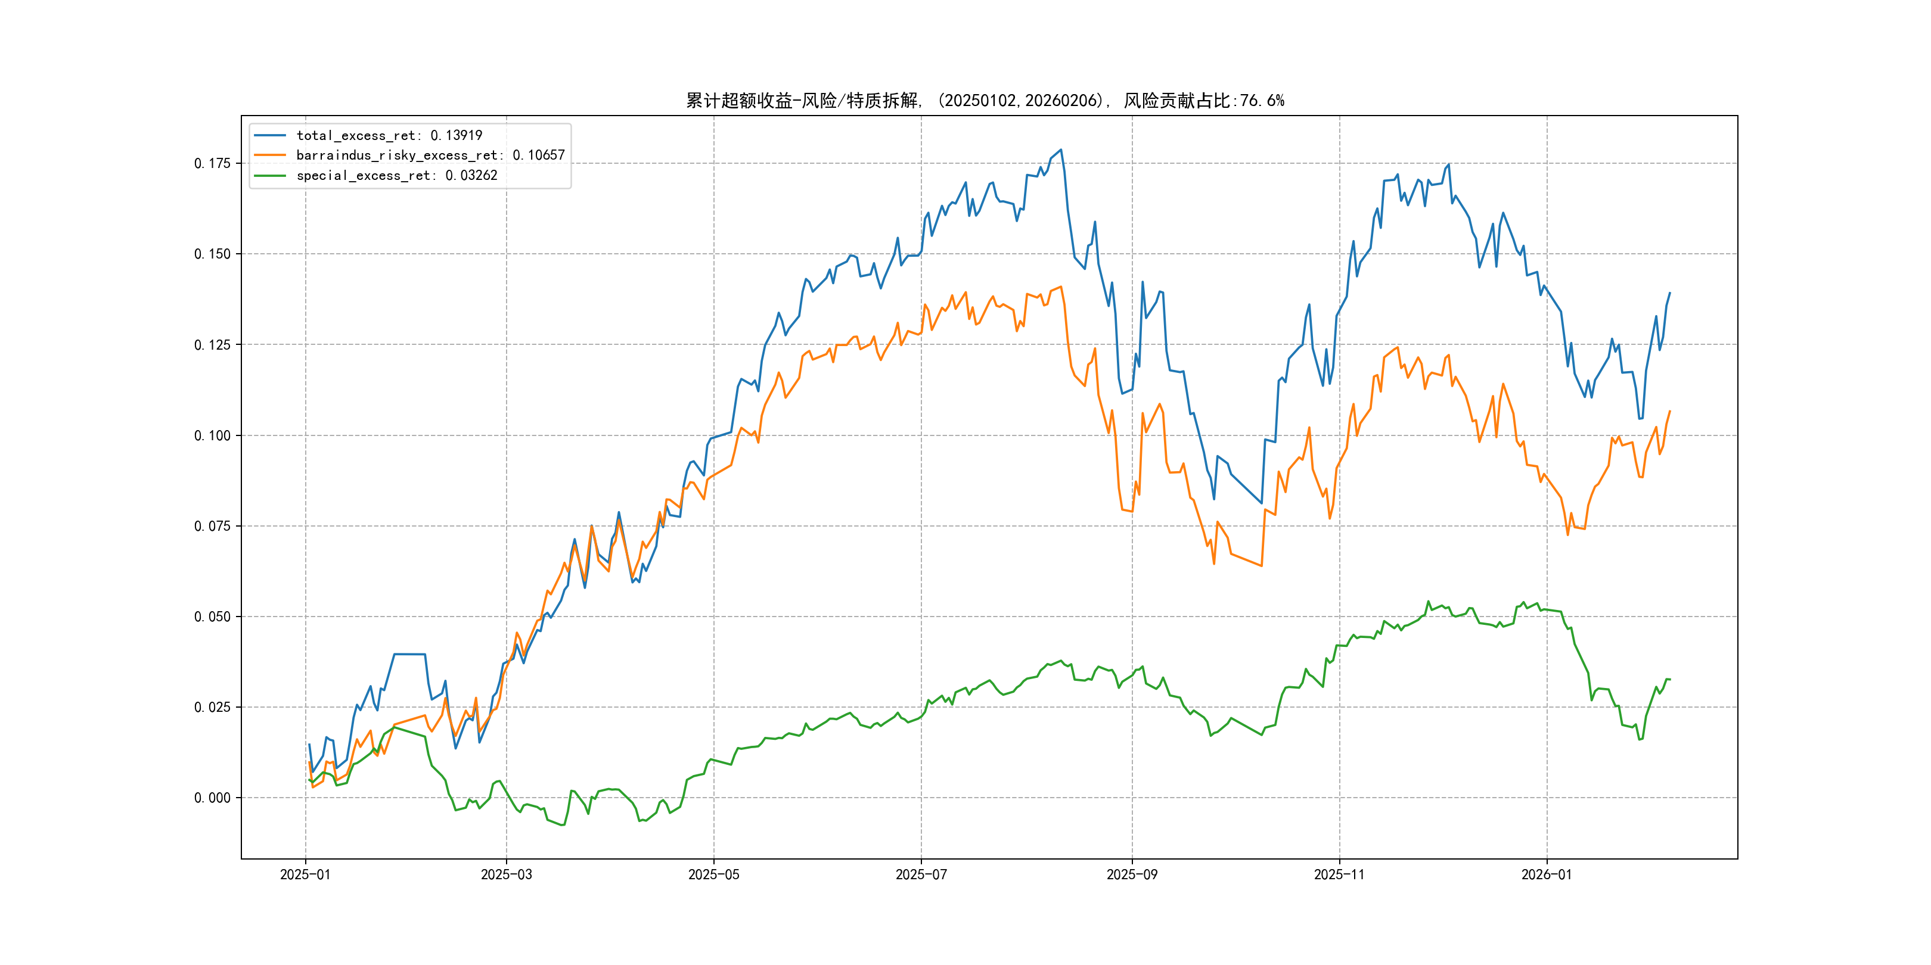Click the 2025-05 x-axis label

pos(713,874)
